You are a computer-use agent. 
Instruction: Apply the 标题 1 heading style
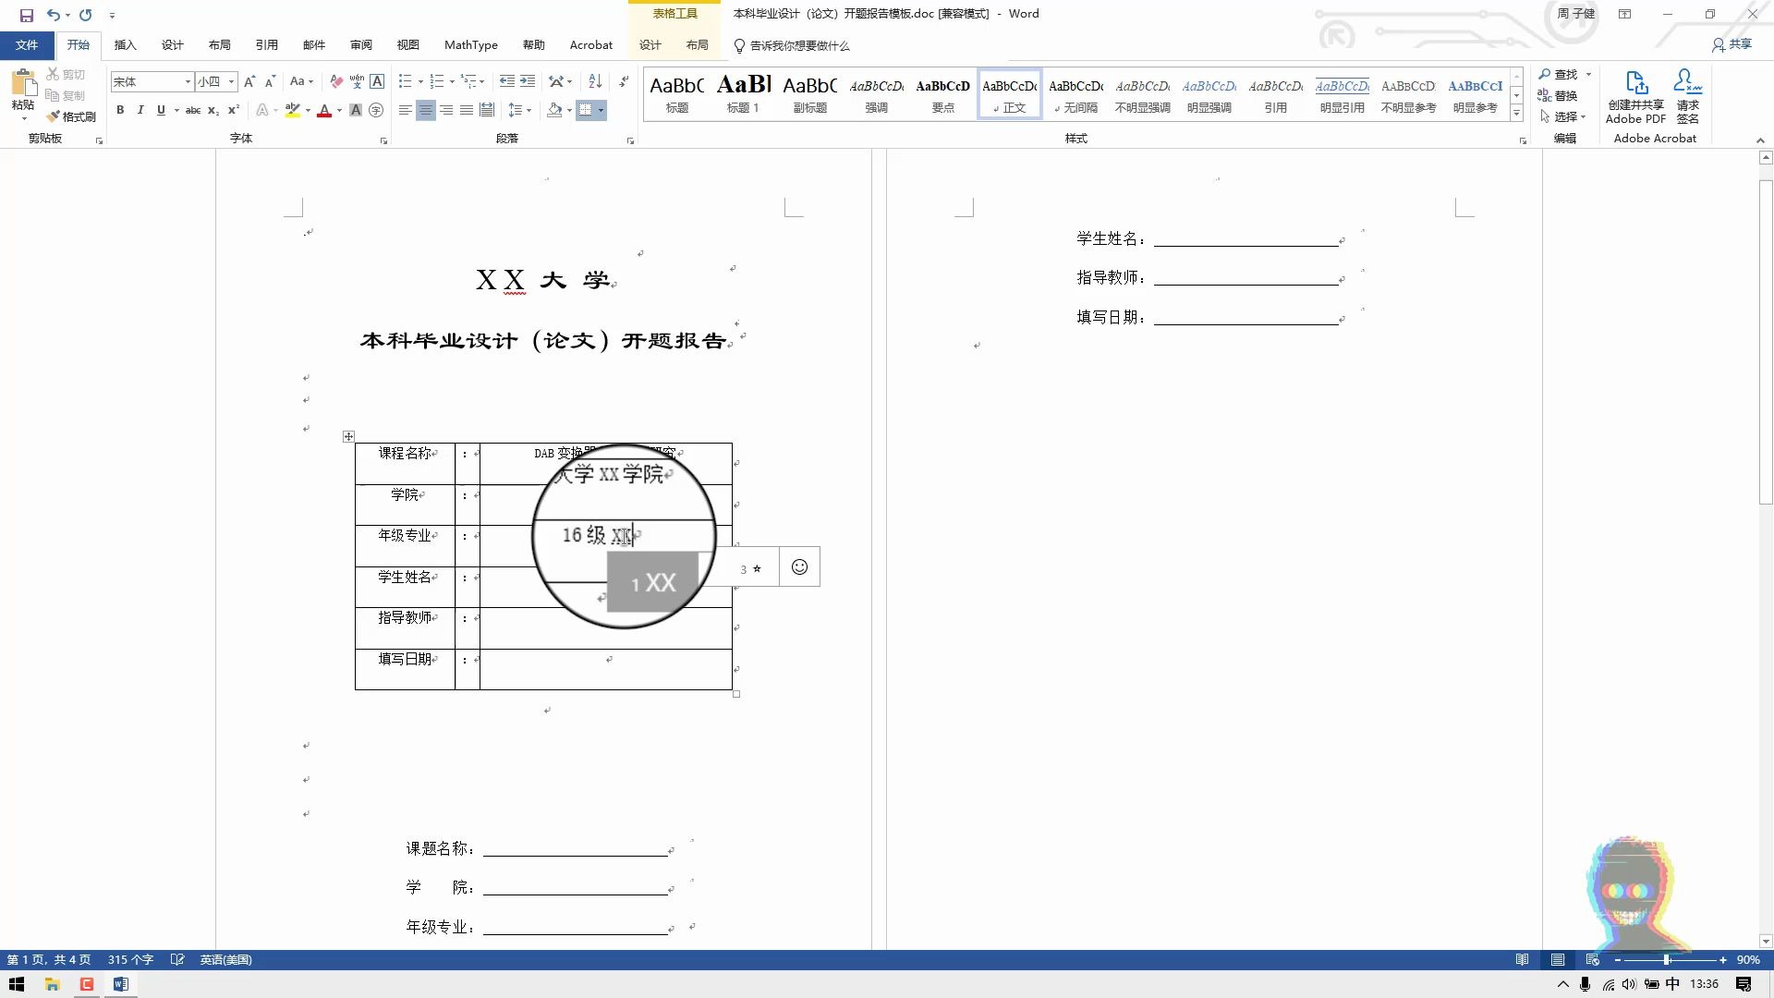(x=743, y=94)
